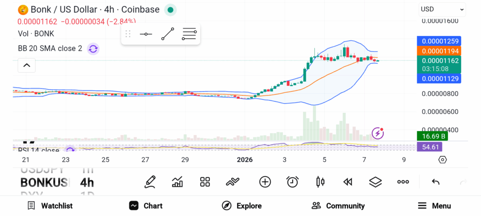Add a symbol with the plus icon
The image size is (481, 216).
coord(265,182)
